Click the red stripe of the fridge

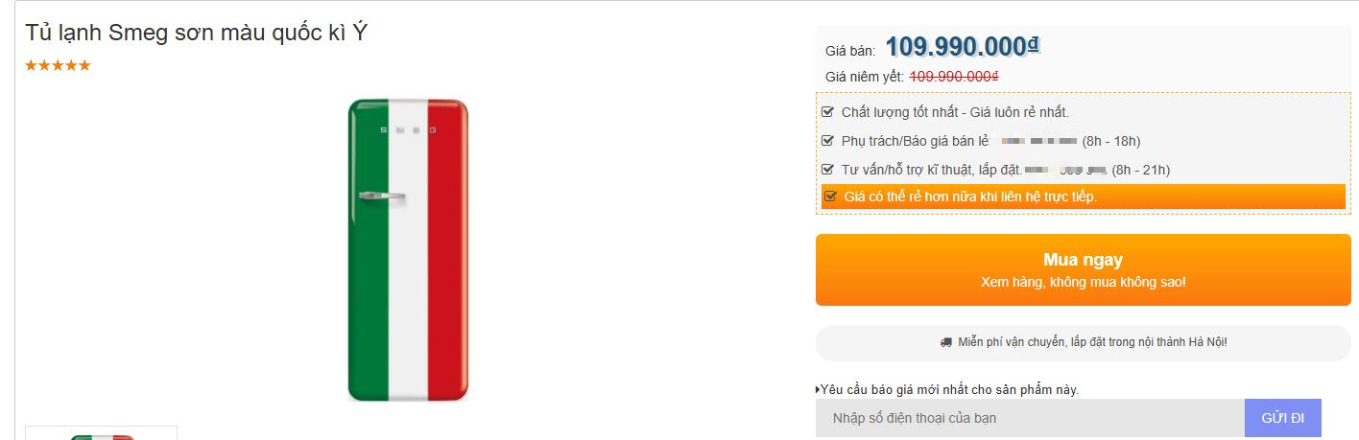click(x=447, y=249)
